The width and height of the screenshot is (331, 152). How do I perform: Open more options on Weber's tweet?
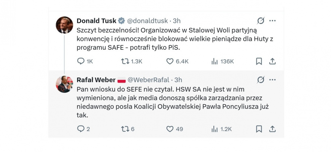click(x=272, y=80)
